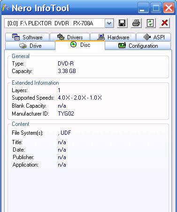The height and width of the screenshot is (212, 177).
Task: Switch to the ASPI tab
Action: point(154,37)
